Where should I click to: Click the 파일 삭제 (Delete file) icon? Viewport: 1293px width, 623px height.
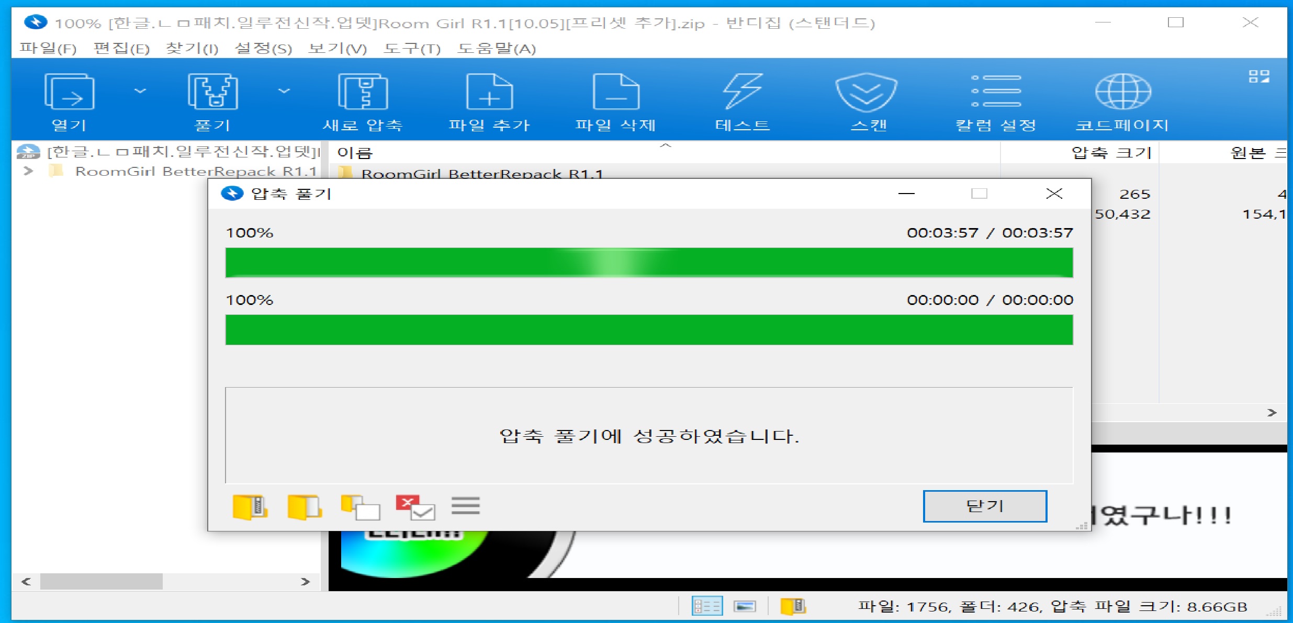click(x=615, y=92)
